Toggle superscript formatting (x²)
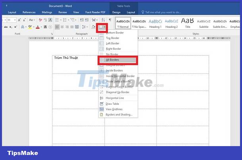 click(15, 27)
